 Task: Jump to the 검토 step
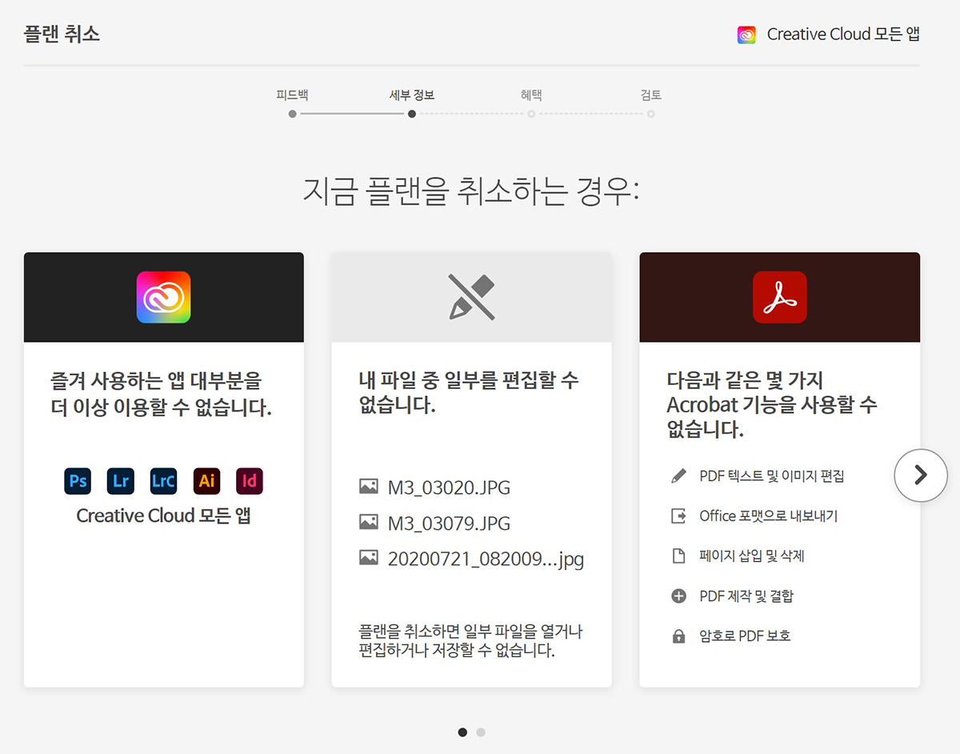point(651,95)
